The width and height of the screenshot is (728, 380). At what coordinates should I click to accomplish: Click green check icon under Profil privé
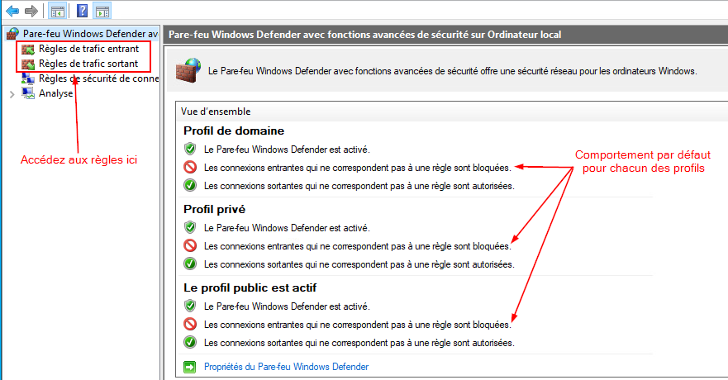click(x=190, y=264)
